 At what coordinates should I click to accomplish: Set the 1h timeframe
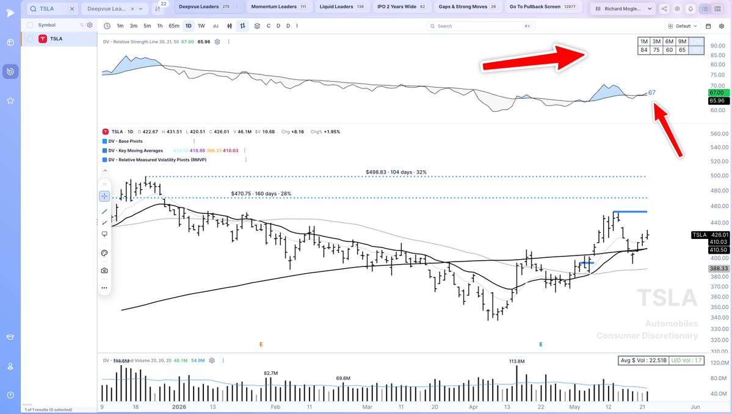click(160, 26)
